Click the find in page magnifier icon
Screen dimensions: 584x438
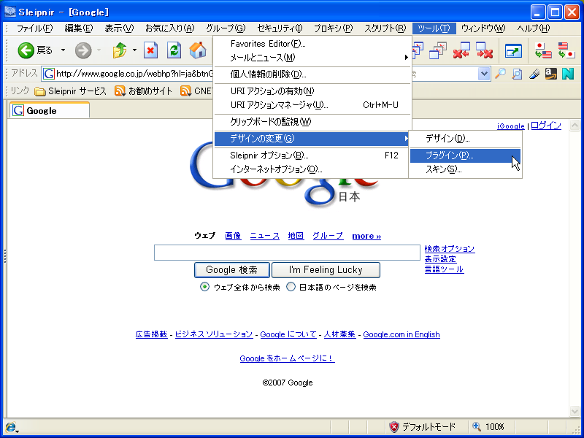click(517, 74)
